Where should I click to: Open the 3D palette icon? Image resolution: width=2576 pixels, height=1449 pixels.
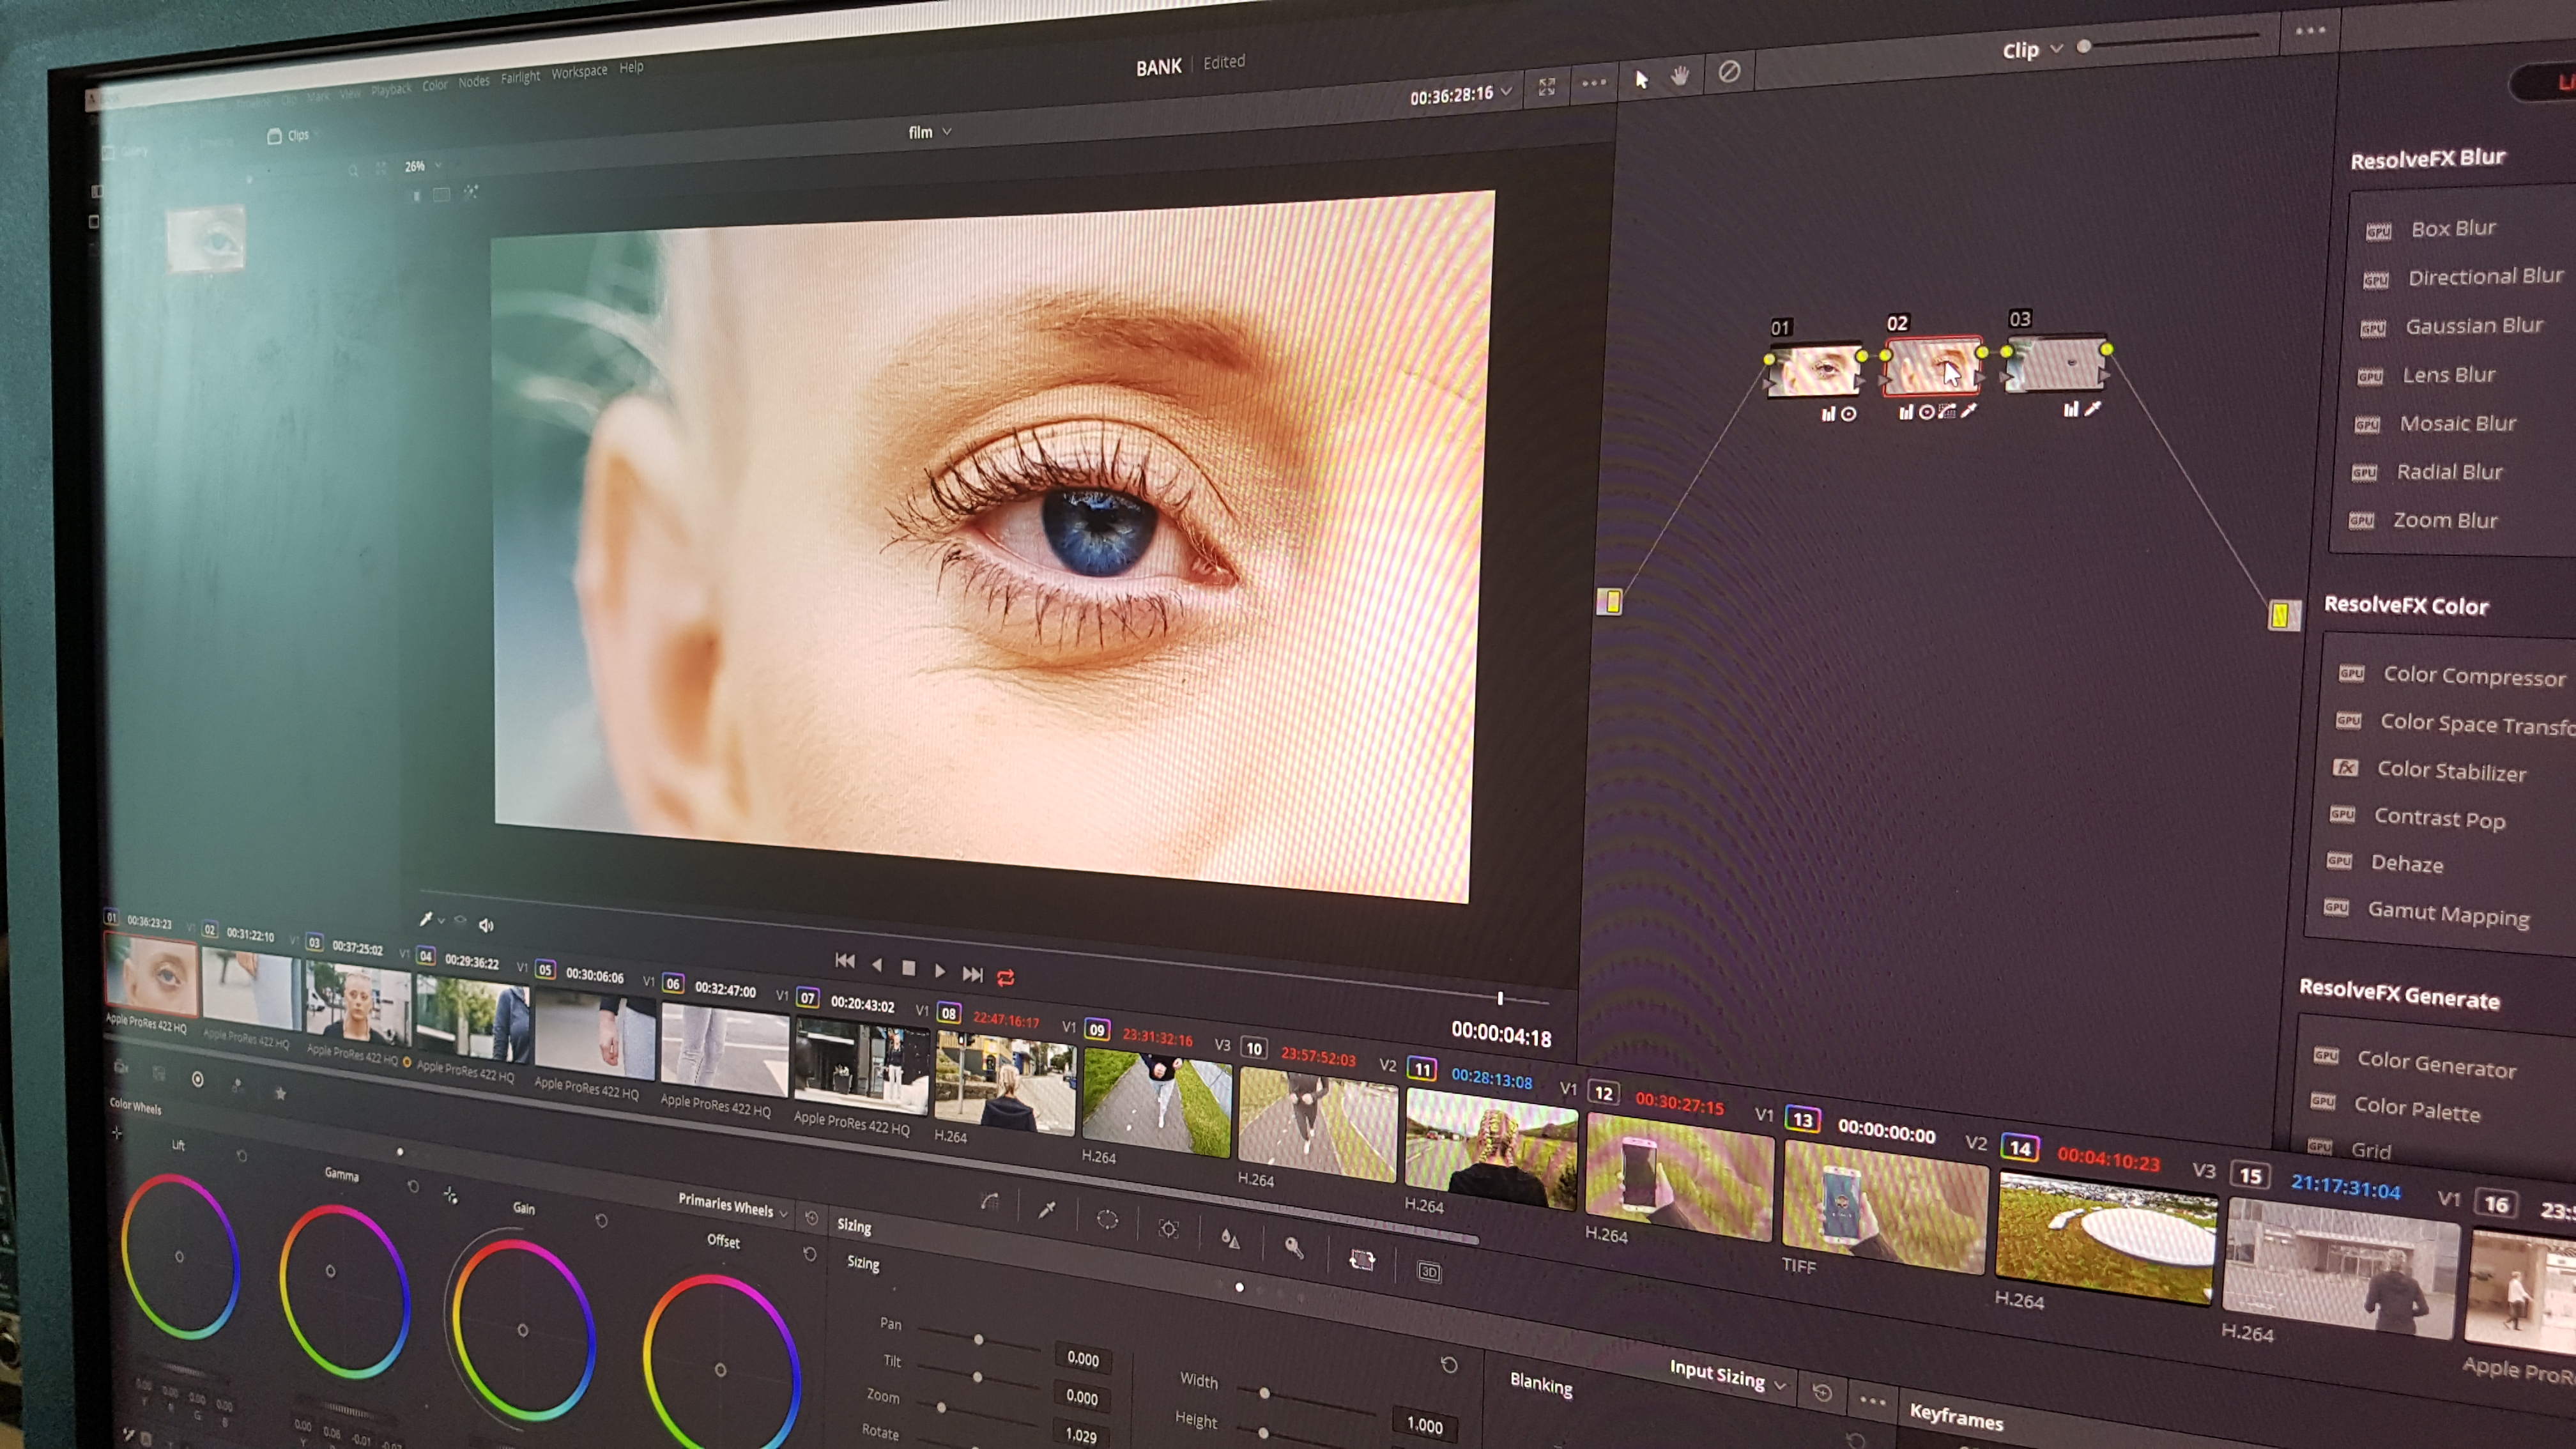1430,1272
